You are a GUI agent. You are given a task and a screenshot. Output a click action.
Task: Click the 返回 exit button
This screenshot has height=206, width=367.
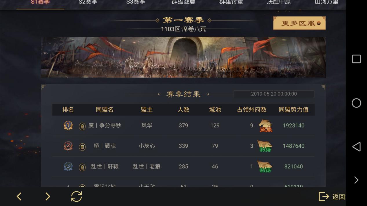point(332,196)
